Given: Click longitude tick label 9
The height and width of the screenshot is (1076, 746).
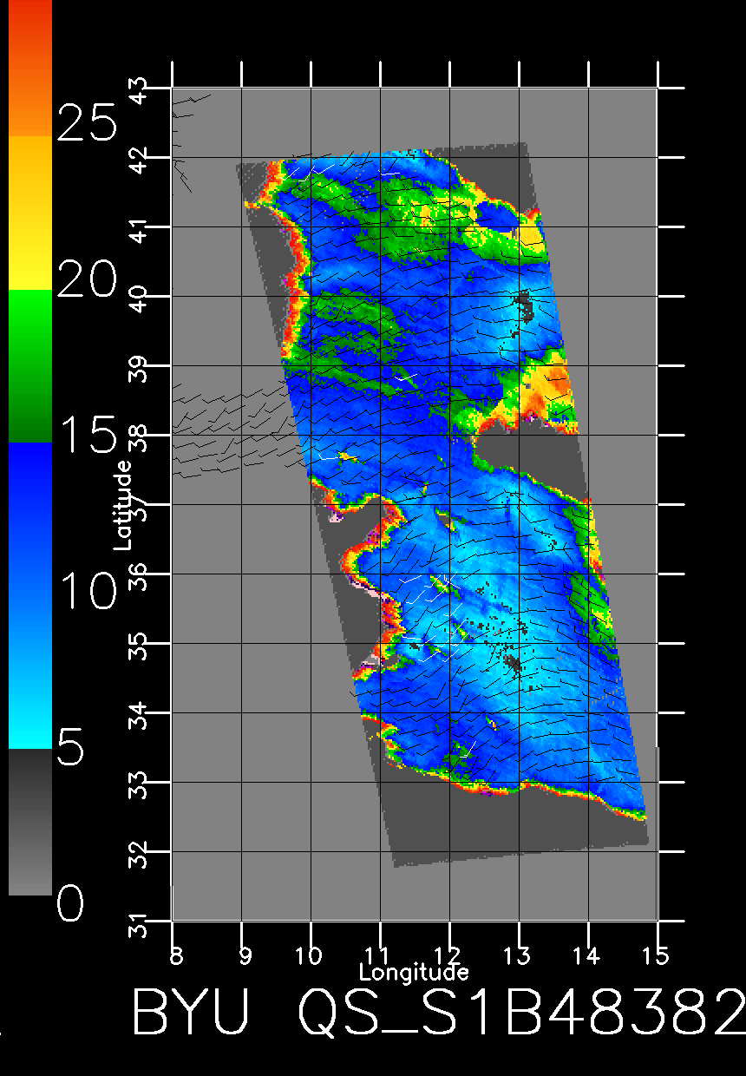Looking at the screenshot, I should [247, 955].
